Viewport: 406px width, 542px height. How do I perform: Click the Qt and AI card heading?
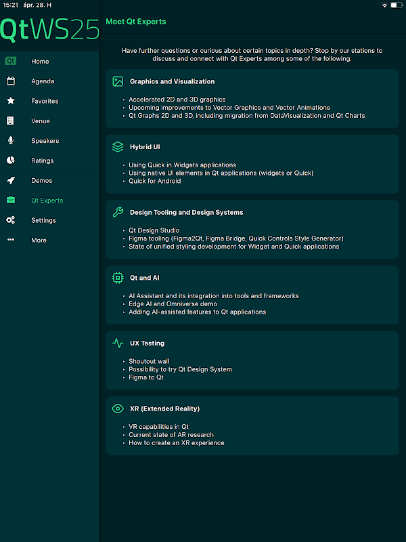point(145,278)
